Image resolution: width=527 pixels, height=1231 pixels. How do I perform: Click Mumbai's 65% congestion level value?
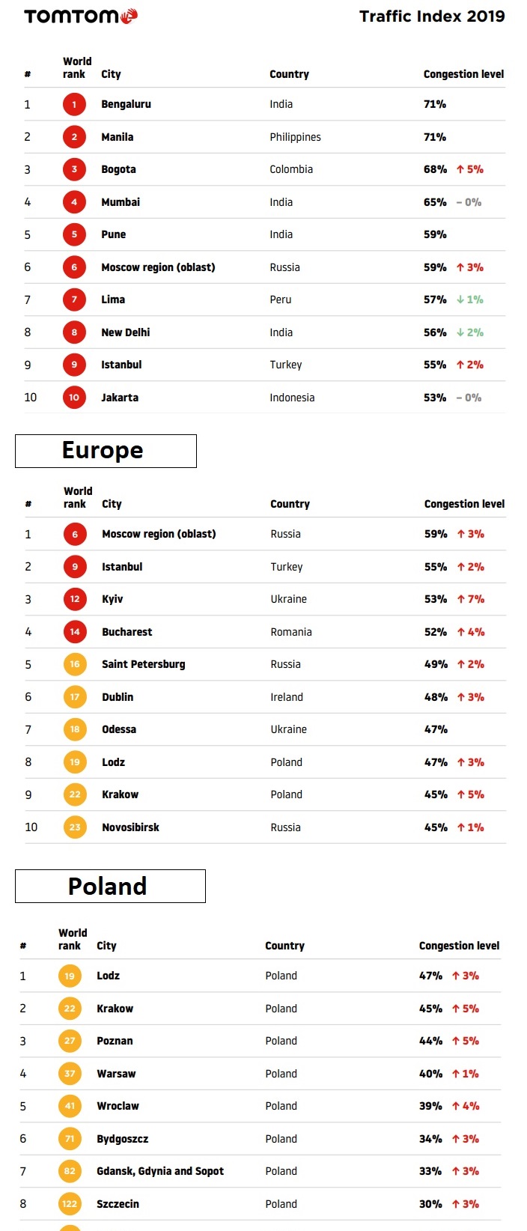(435, 202)
